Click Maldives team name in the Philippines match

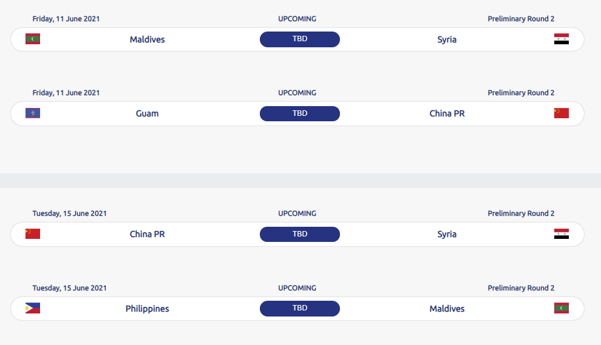(447, 309)
